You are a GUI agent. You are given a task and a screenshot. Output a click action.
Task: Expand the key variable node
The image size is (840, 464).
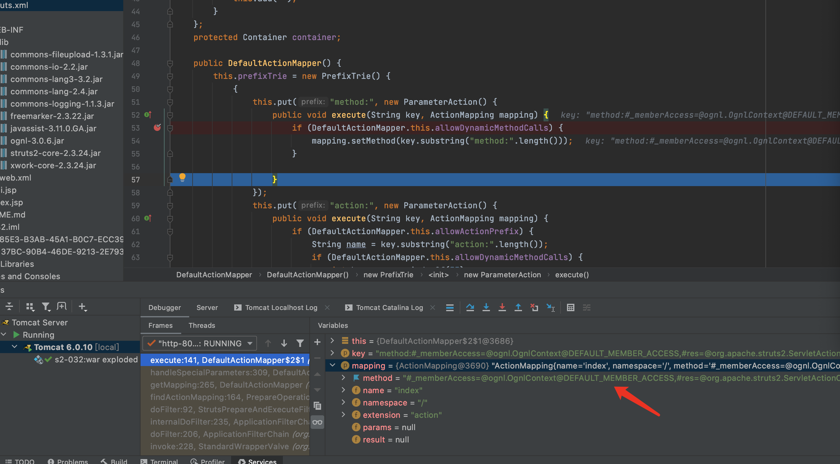pyautogui.click(x=332, y=353)
